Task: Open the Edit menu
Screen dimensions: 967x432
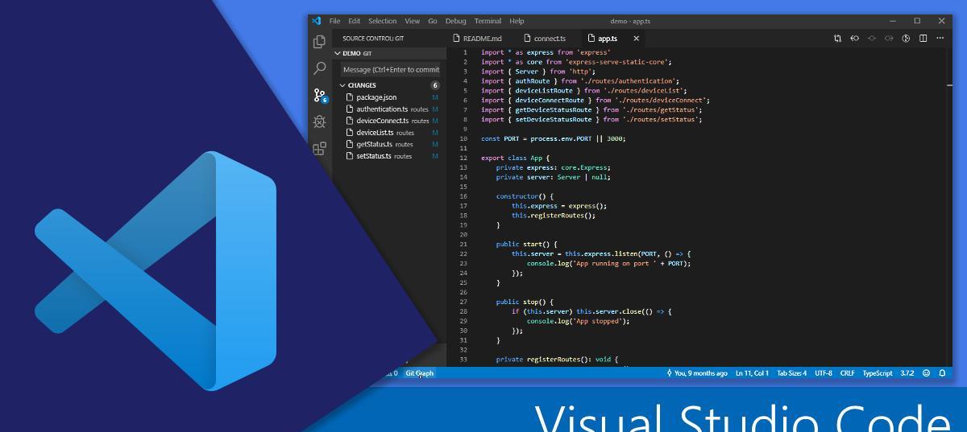Action: pyautogui.click(x=355, y=21)
